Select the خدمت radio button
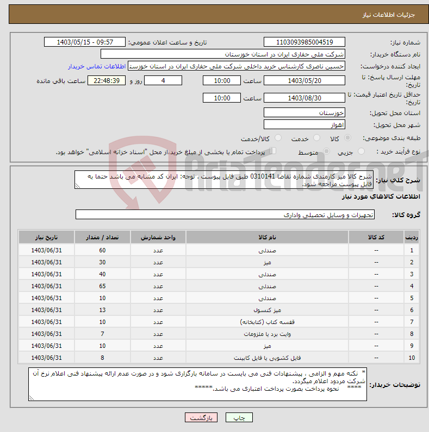Viewport: 429px width, 432px height. click(316, 138)
